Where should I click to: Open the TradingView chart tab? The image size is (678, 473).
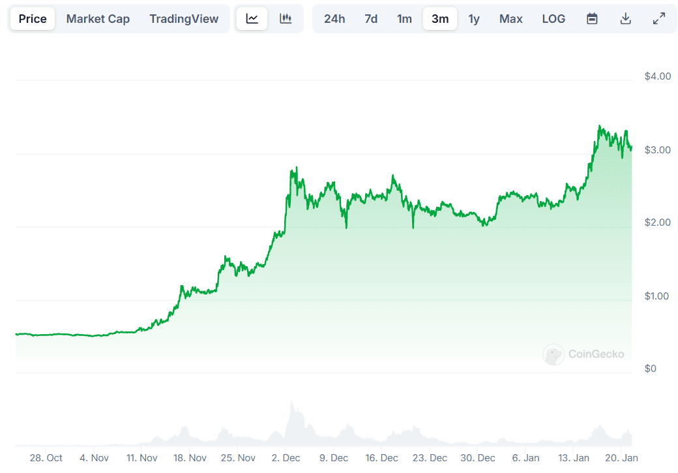(184, 19)
